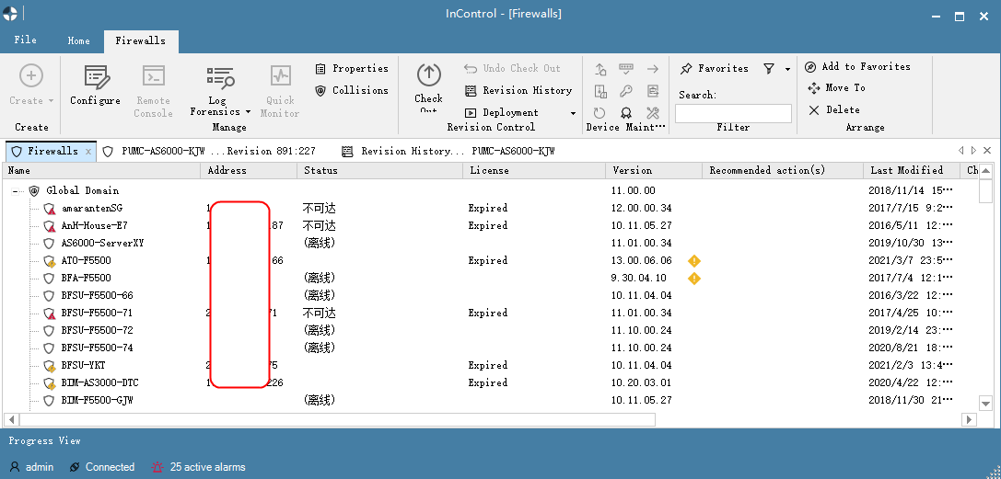1001x479 pixels.
Task: Click Delete in Arrange group
Action: 833,109
